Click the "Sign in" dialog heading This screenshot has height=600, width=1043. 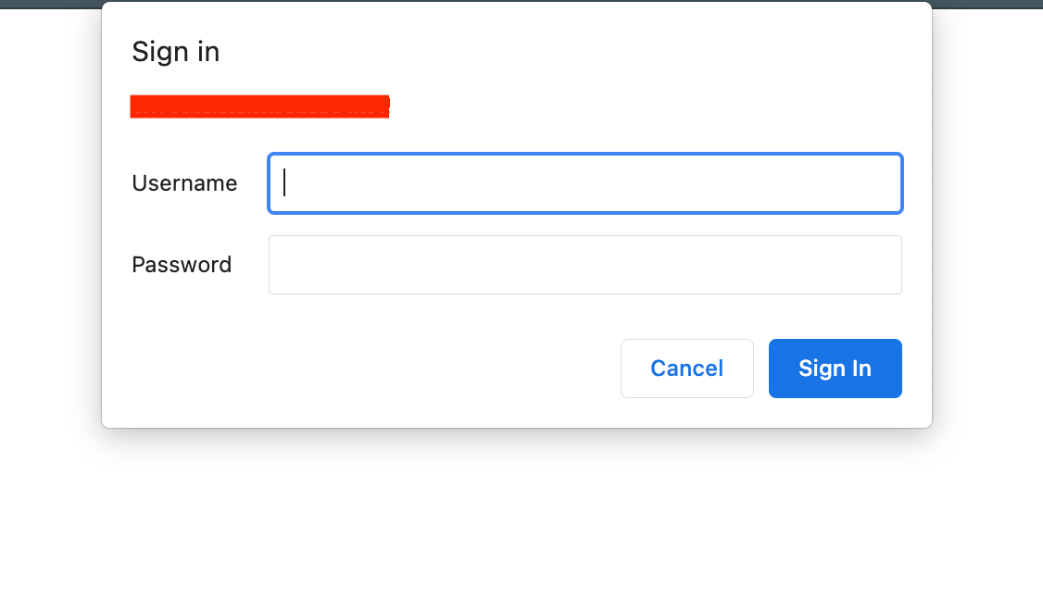(176, 52)
